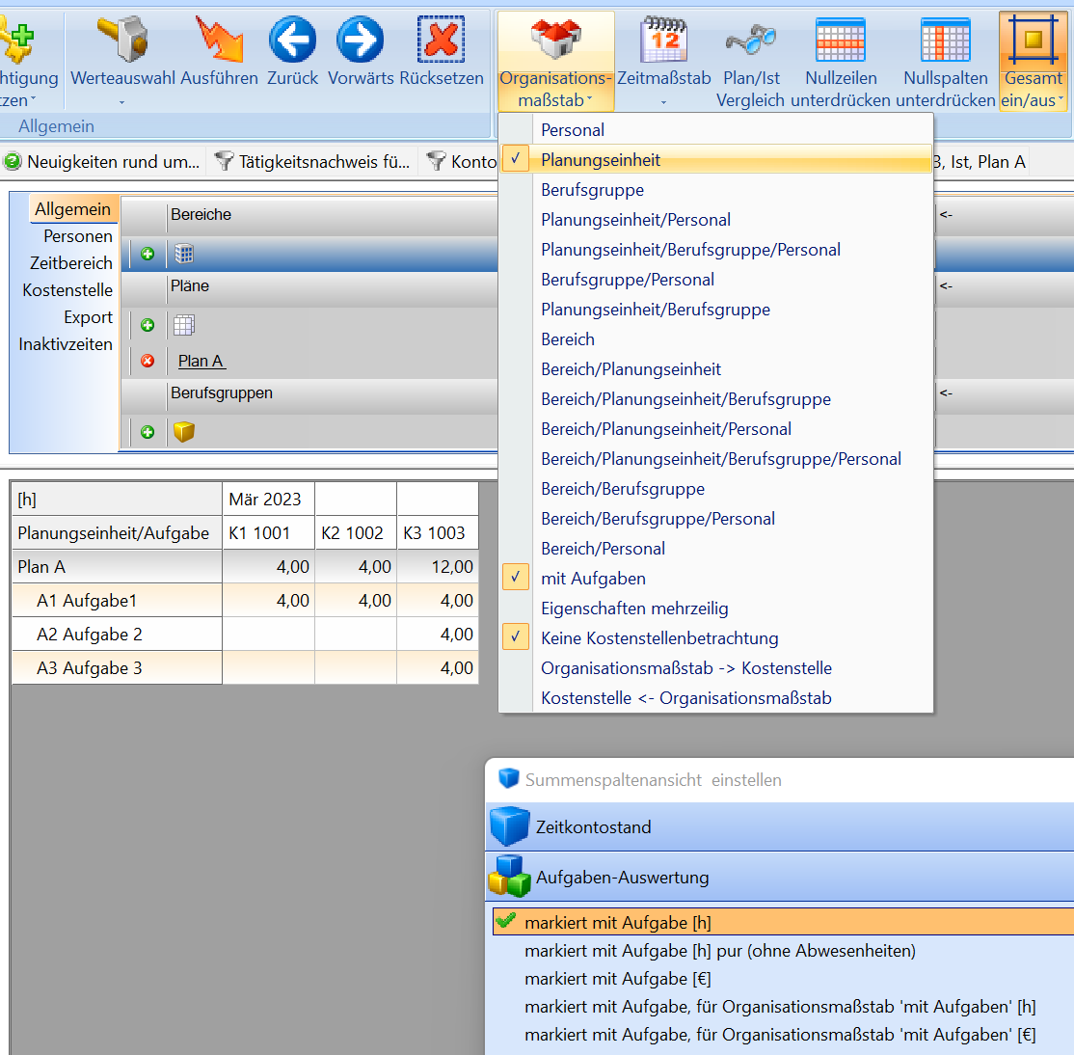Collapse the Organisationsmaßstab dropdown menu

coord(555,60)
